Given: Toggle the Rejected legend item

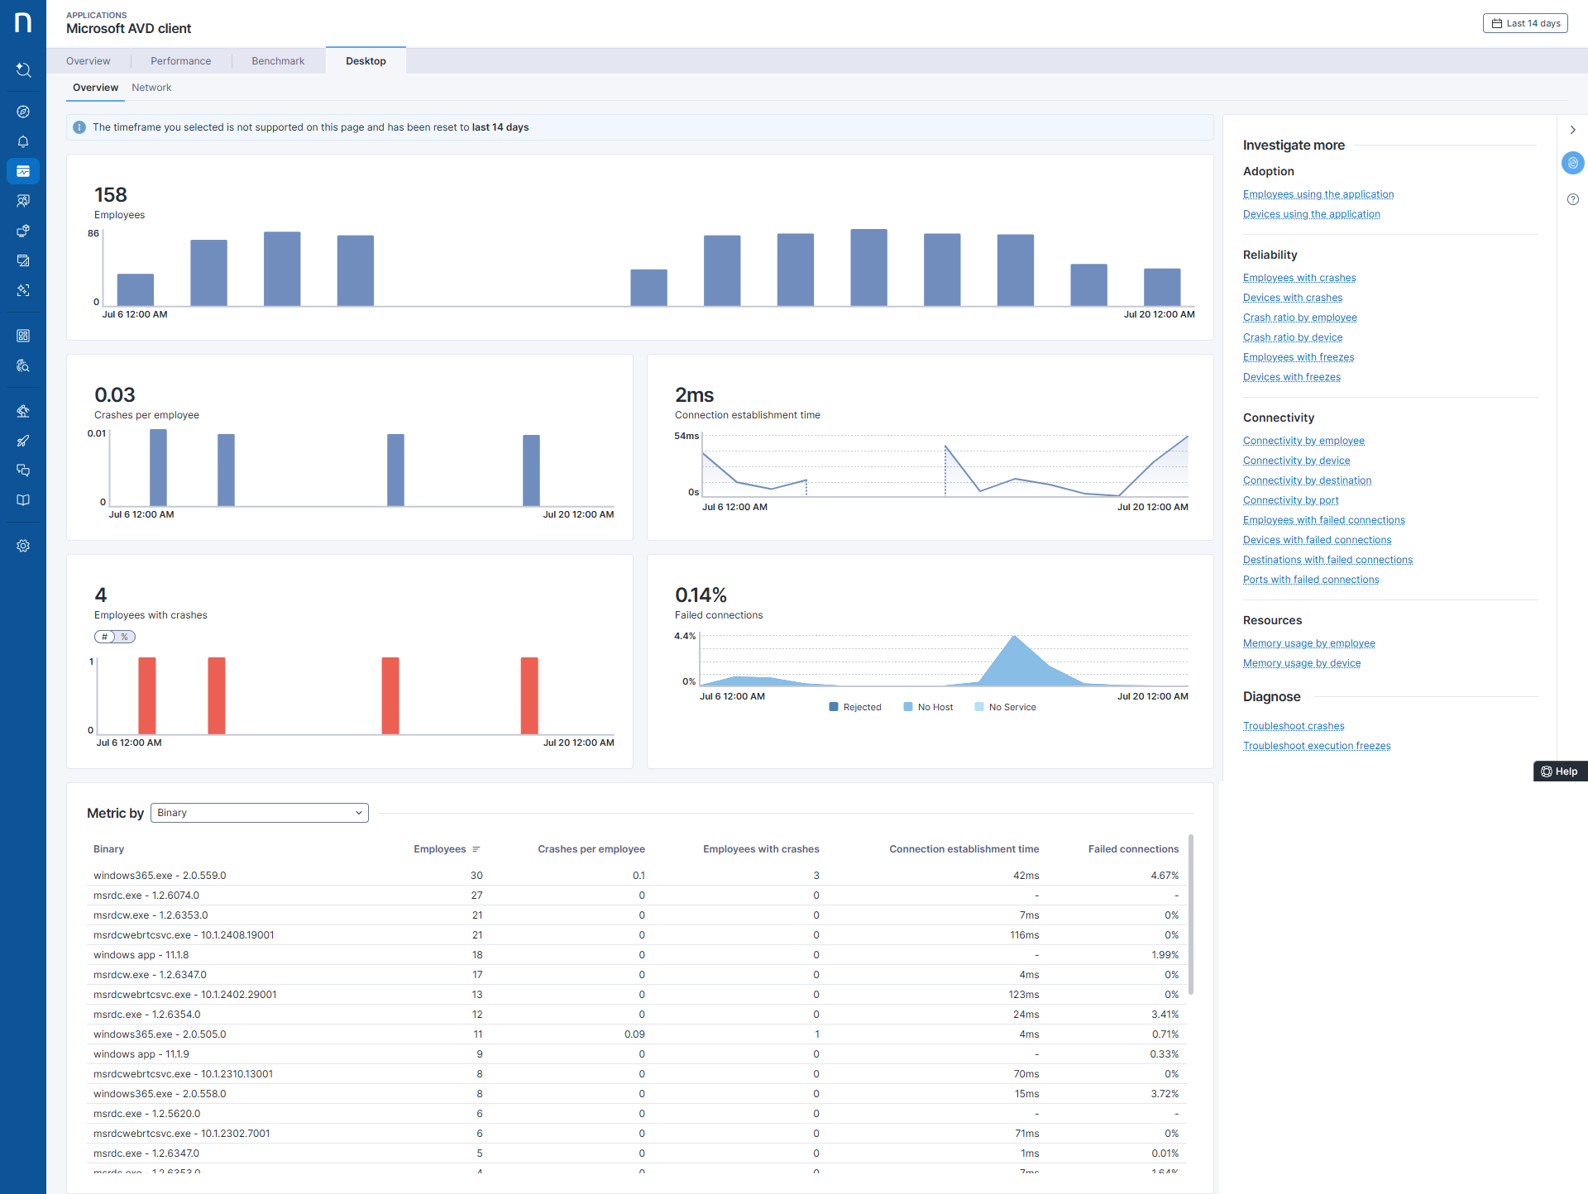Looking at the screenshot, I should pyautogui.click(x=855, y=707).
